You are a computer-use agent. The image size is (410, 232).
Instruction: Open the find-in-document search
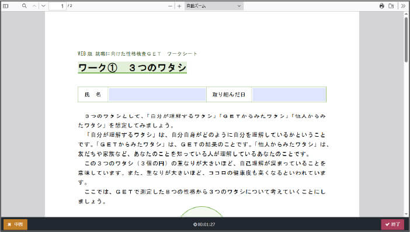tap(25, 6)
